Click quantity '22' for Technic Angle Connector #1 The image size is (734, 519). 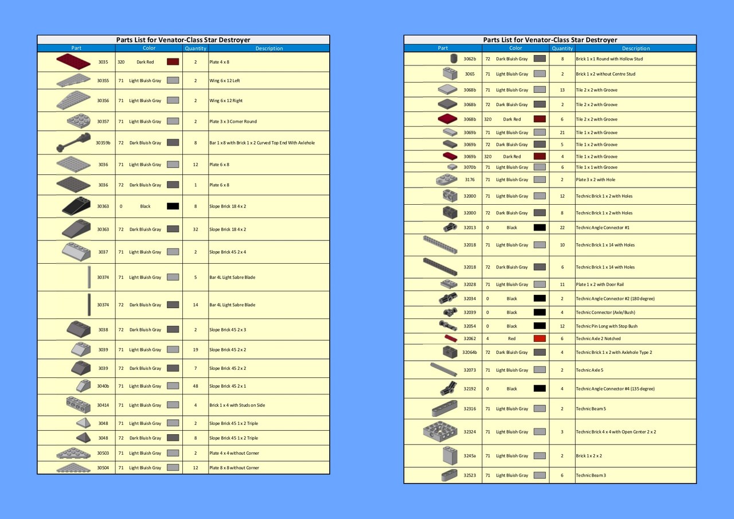click(563, 227)
